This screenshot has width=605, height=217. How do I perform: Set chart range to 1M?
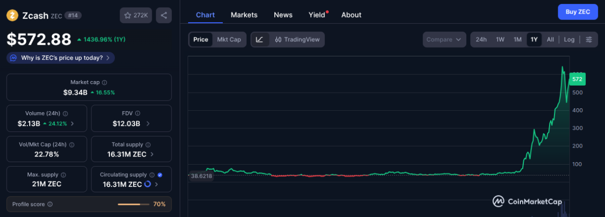pos(517,39)
